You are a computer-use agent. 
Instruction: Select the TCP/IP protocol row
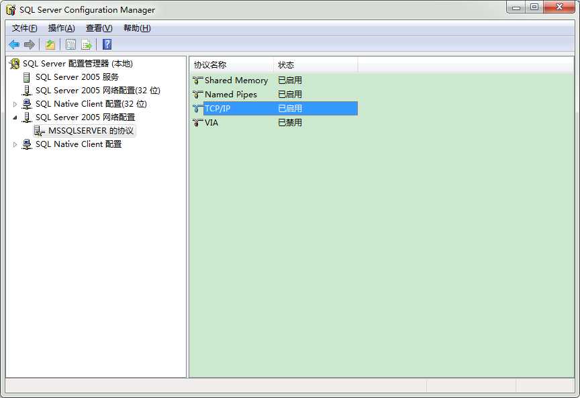(275, 108)
